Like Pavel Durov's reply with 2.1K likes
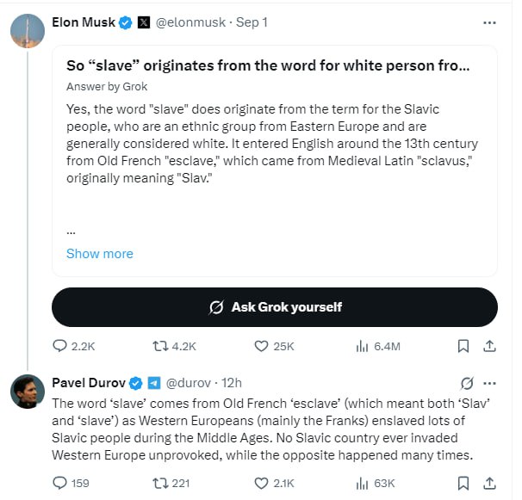522x500 pixels. pyautogui.click(x=274, y=483)
